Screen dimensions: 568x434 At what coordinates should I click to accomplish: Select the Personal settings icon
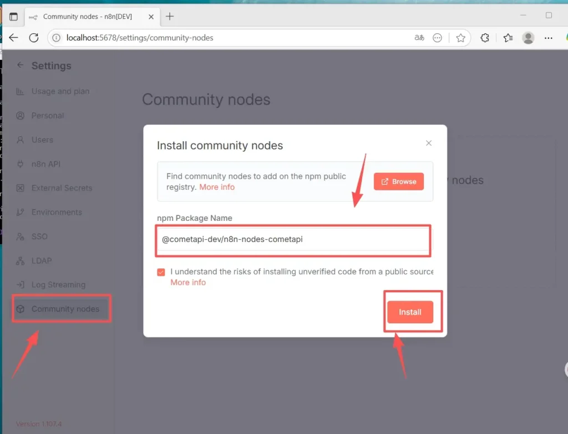21,116
